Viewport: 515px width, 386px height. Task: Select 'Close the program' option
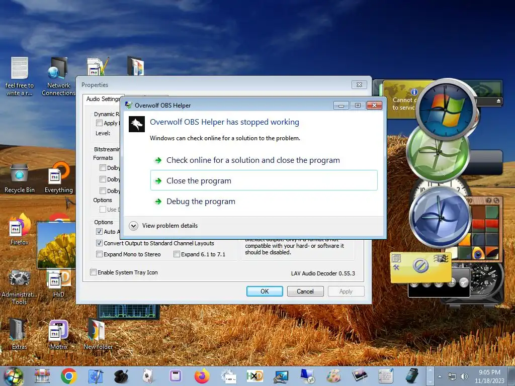click(x=264, y=180)
